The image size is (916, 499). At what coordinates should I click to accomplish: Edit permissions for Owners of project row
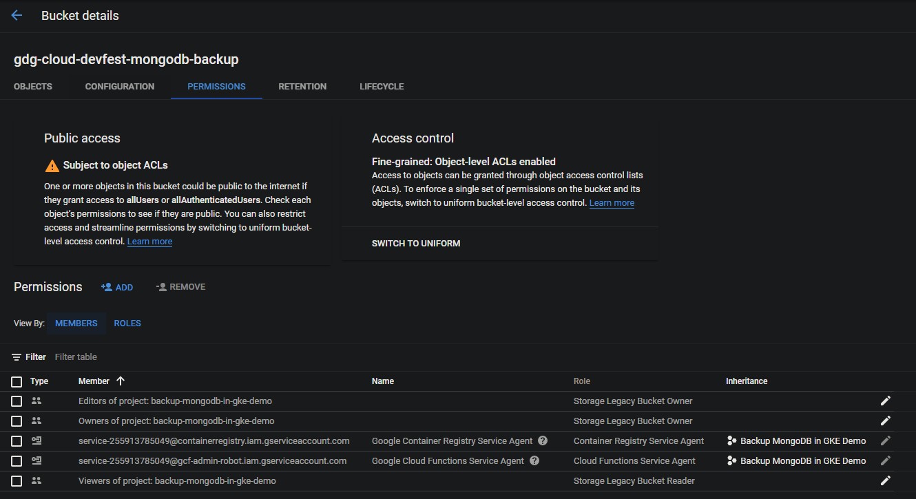[x=886, y=421]
